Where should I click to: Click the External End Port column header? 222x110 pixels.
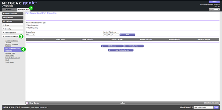click(117, 39)
